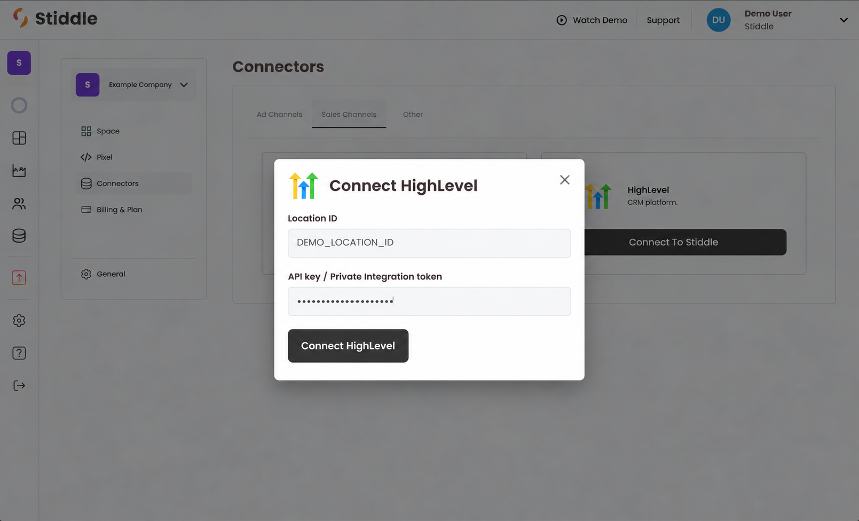The image size is (859, 521).
Task: Close the Connect HighLevel dialog
Action: tap(565, 180)
